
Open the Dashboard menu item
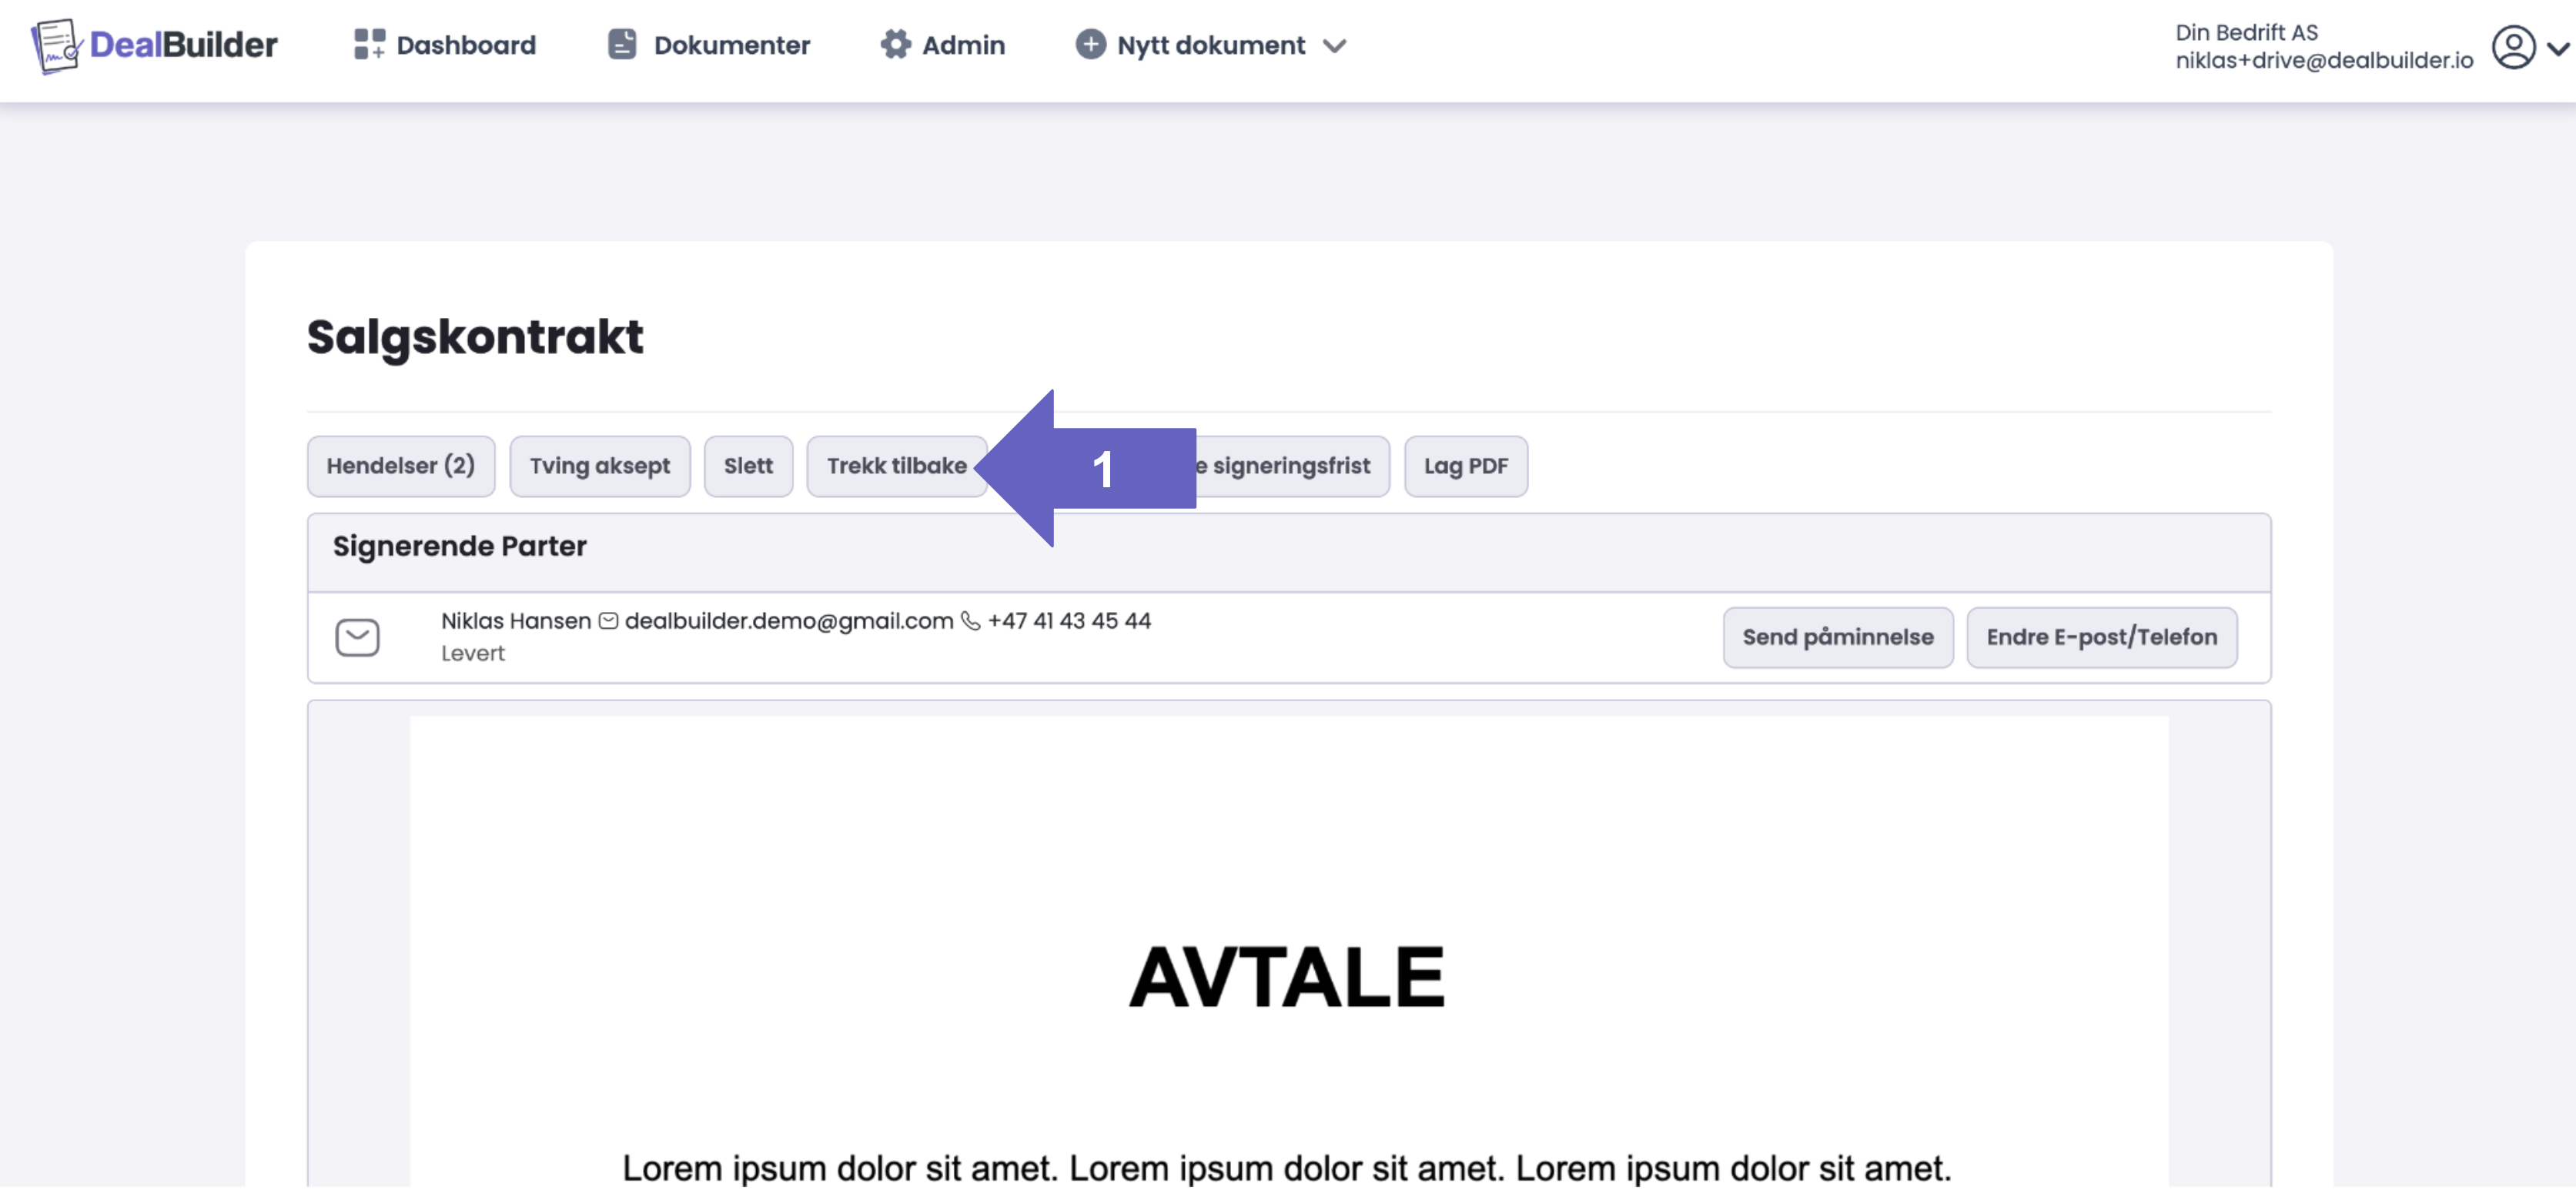[x=466, y=45]
